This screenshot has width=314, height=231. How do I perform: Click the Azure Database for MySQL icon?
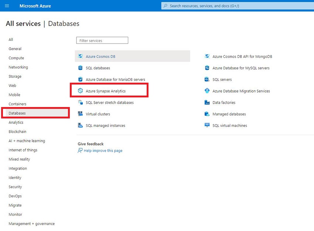click(207, 68)
